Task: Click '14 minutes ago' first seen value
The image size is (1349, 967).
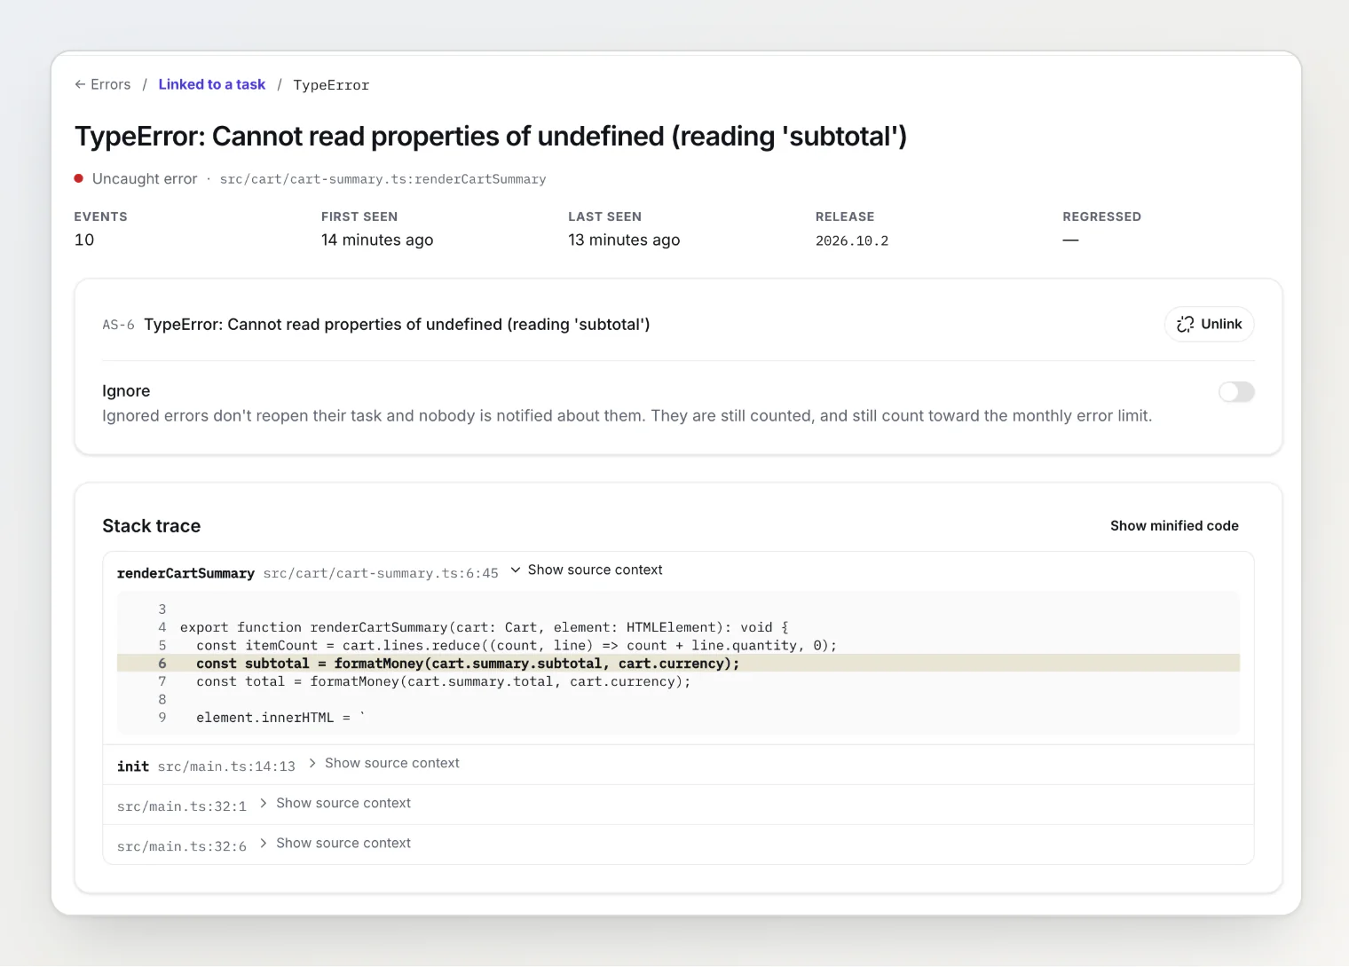Action: click(377, 240)
